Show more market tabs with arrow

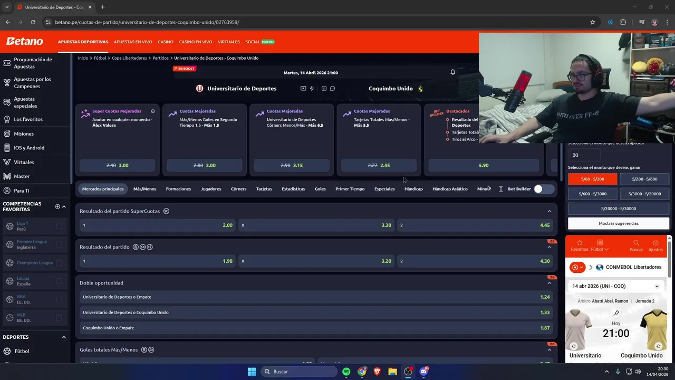click(x=489, y=188)
